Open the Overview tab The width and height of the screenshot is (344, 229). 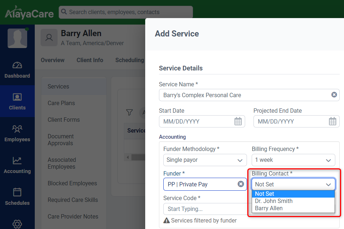[53, 60]
